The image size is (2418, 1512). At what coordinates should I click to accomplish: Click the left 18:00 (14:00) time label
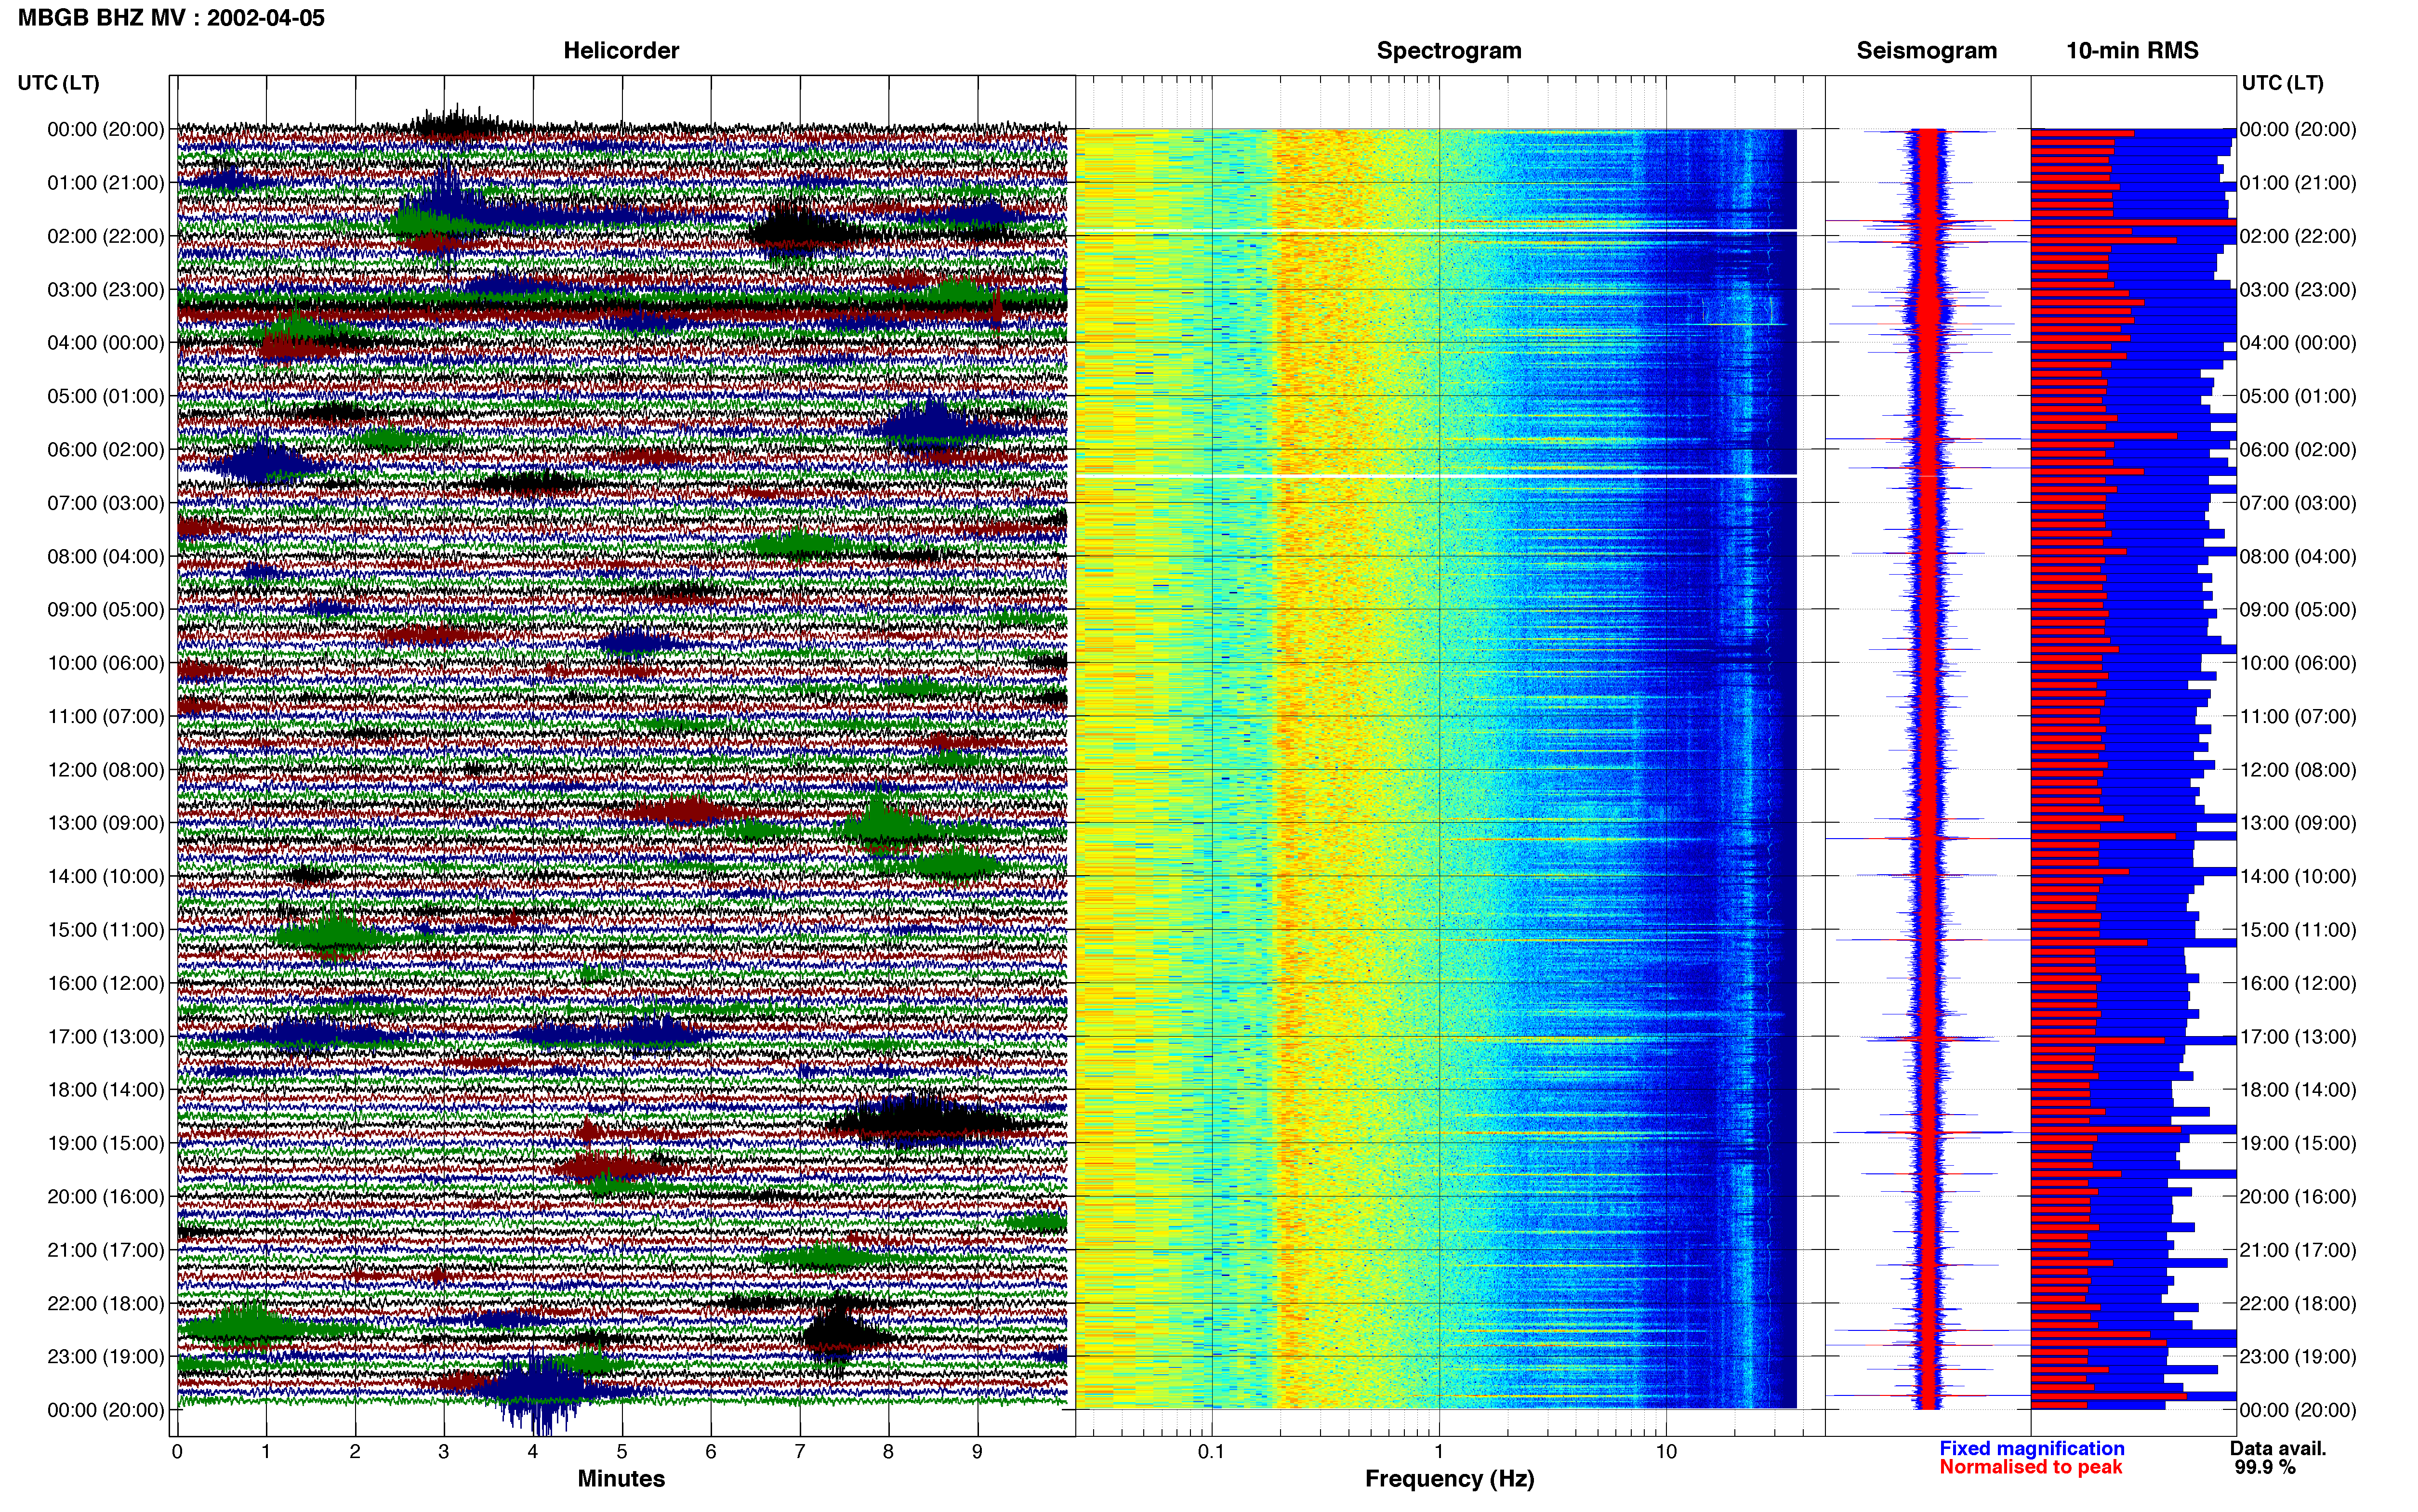106,1090
